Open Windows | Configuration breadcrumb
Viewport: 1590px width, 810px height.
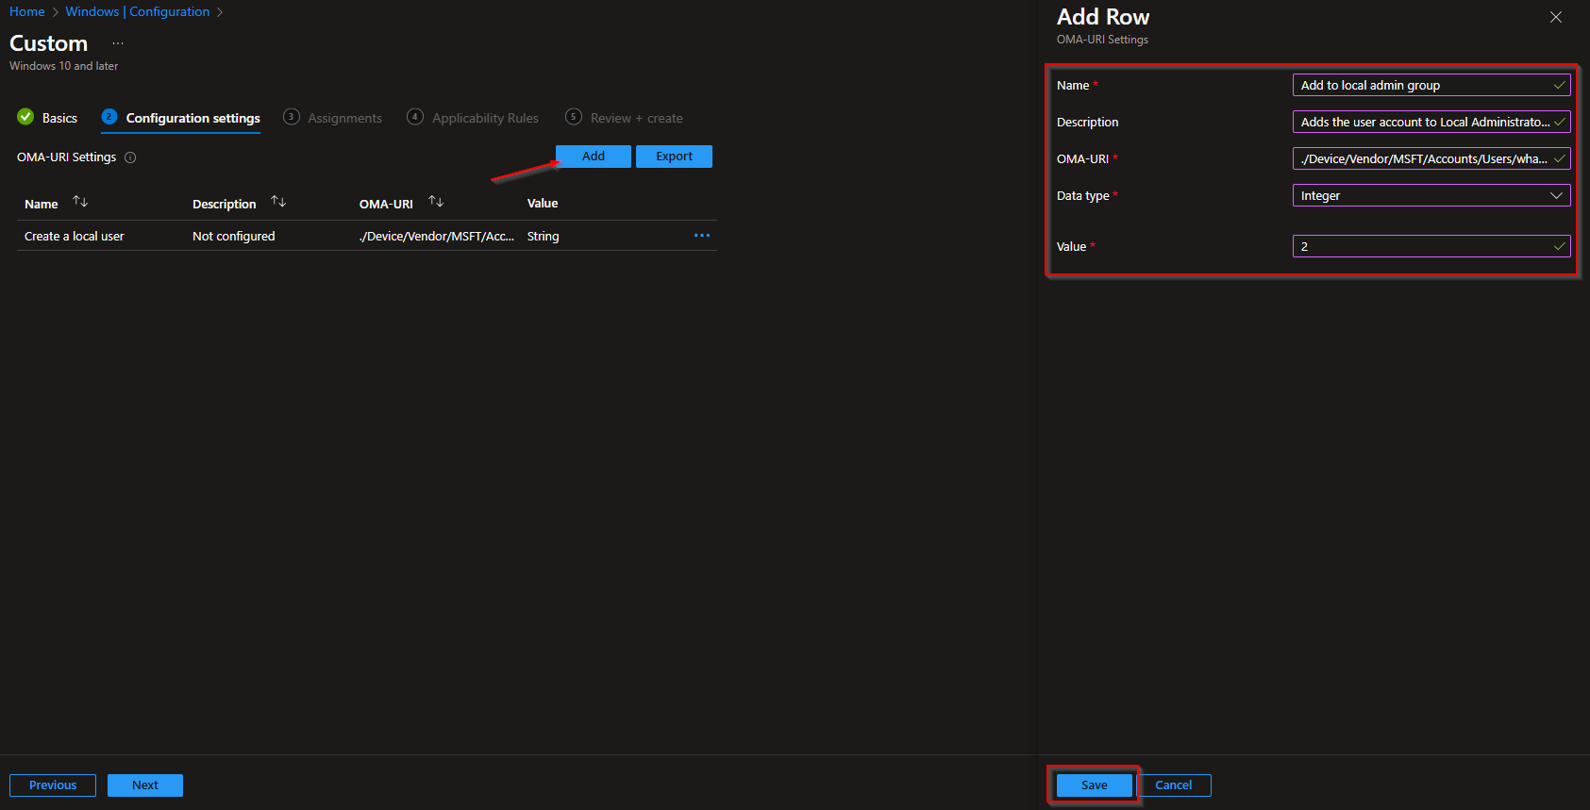pyautogui.click(x=138, y=11)
